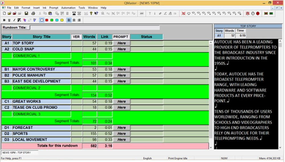The image size is (285, 162).
Task: Click rundown list scrollbar down arrow
Action: click(x=211, y=148)
